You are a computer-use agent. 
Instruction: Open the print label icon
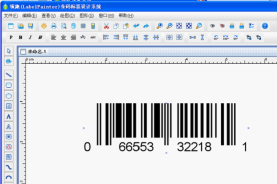[53, 26]
